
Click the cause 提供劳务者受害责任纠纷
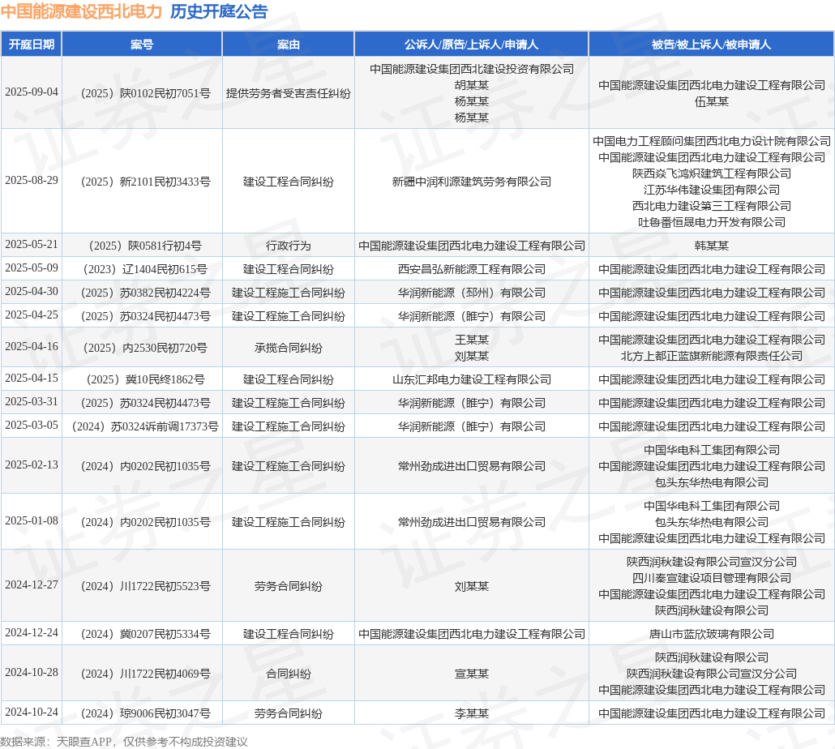click(x=288, y=93)
